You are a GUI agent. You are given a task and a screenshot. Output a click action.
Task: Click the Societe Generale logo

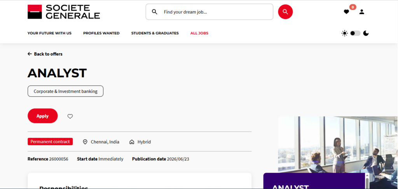point(64,12)
